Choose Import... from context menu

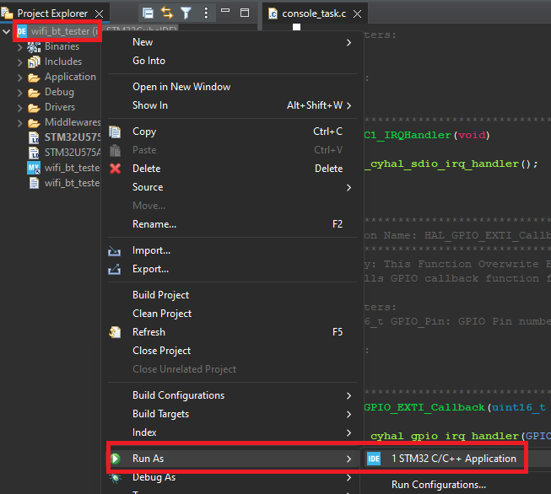pos(232,250)
